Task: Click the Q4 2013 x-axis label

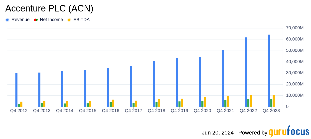Action: [42, 111]
